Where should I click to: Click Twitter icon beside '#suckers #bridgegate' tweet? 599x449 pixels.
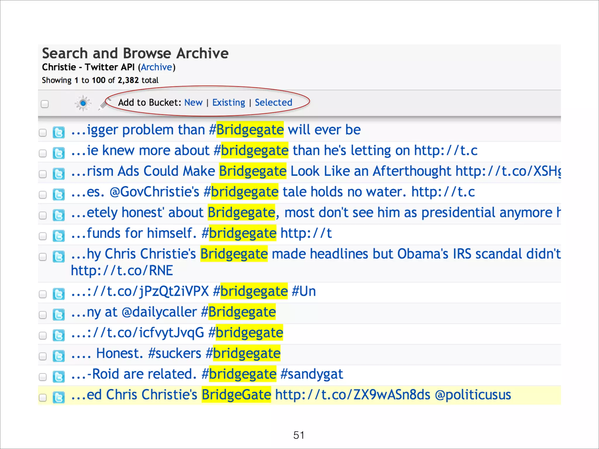[58, 356]
